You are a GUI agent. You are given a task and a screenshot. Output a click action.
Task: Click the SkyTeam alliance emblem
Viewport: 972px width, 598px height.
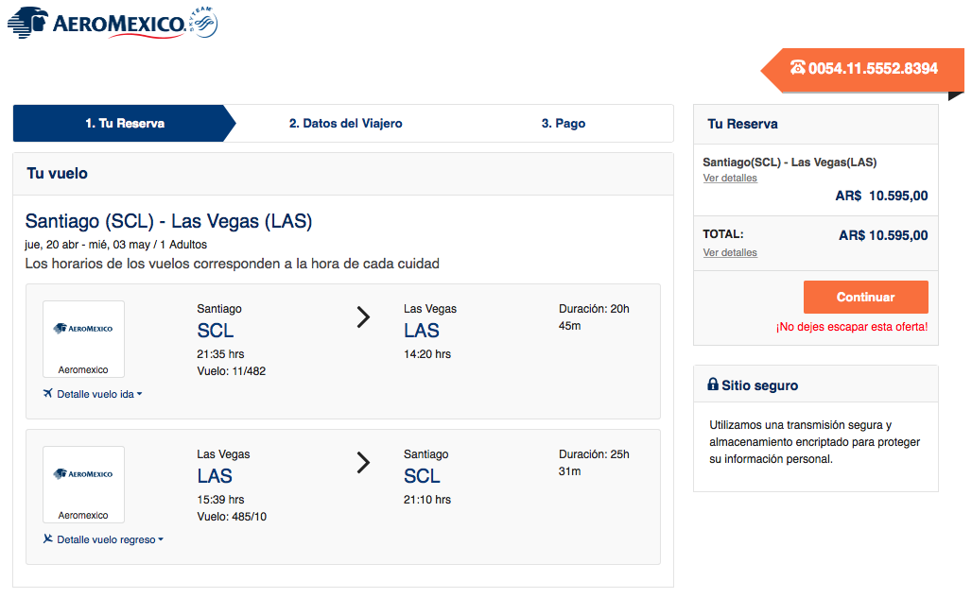tap(203, 23)
